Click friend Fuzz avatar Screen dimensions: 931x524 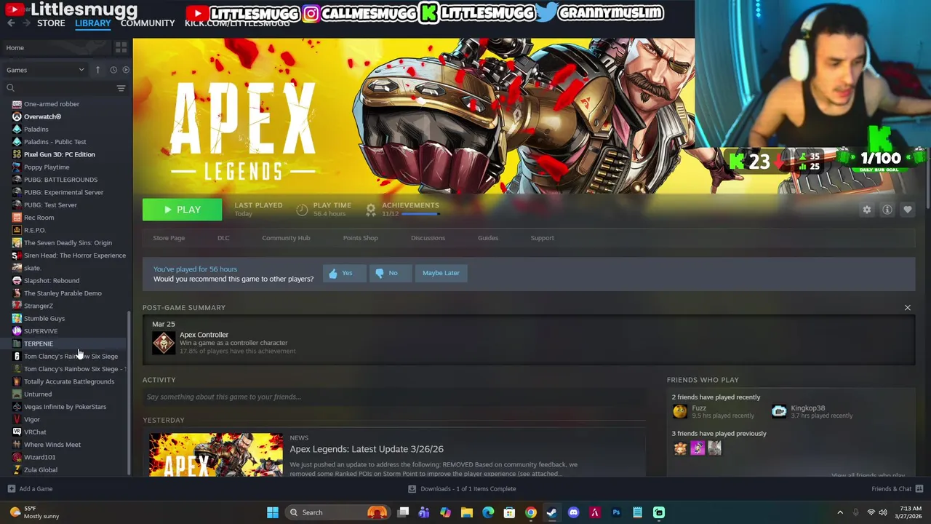[679, 411]
